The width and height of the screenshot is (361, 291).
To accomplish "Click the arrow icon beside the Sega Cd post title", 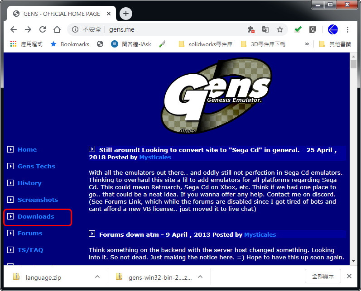I will [x=92, y=149].
